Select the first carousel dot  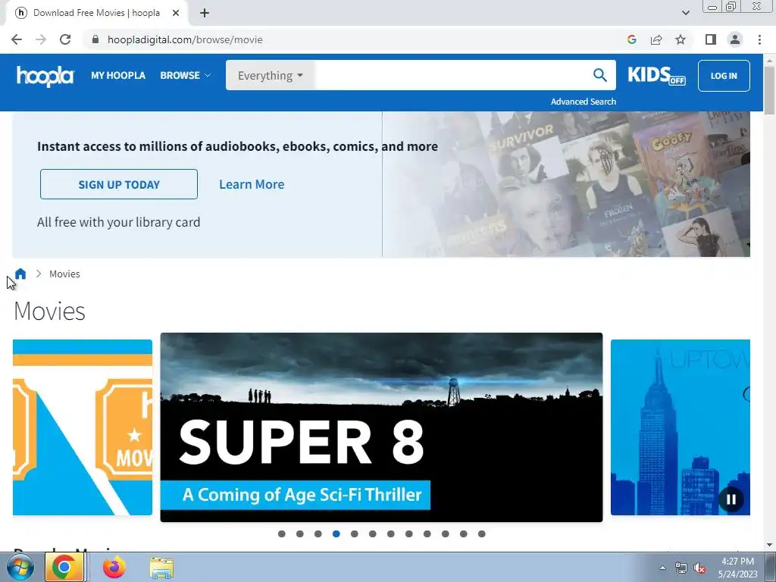click(x=282, y=533)
